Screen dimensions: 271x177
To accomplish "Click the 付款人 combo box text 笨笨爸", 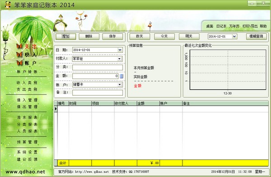I will coord(78,59).
